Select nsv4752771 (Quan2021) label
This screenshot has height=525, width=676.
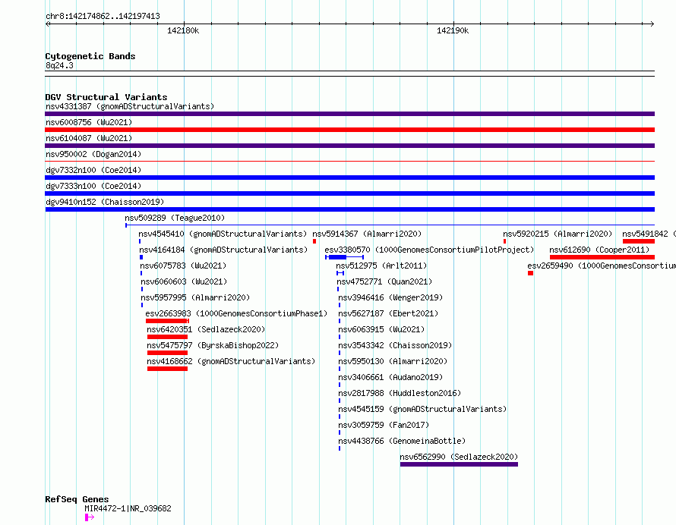pyautogui.click(x=384, y=281)
